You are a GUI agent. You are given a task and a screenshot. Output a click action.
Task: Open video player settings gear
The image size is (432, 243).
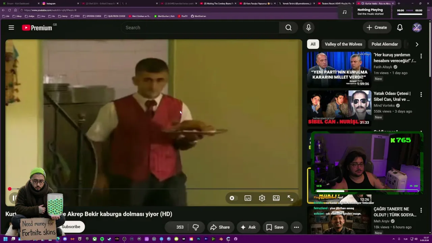[262, 198]
